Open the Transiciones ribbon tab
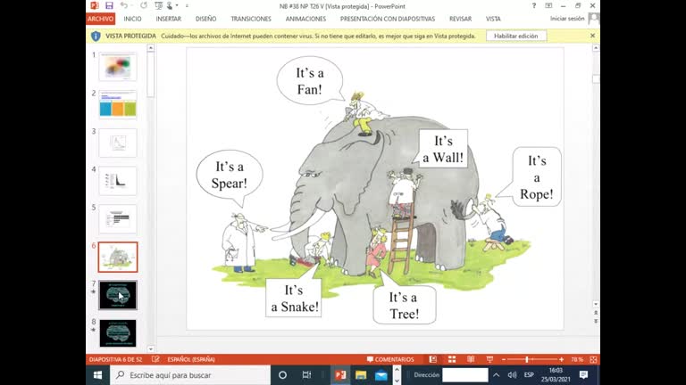 point(250,18)
